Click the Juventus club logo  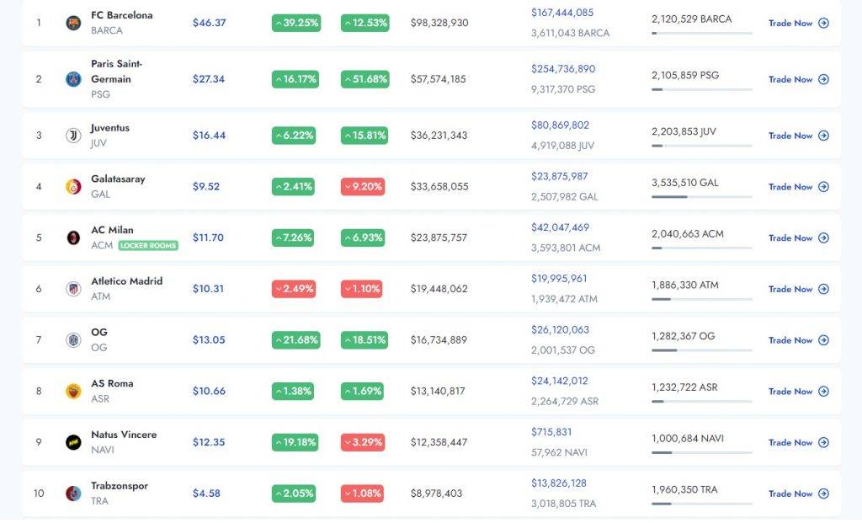[x=73, y=136]
